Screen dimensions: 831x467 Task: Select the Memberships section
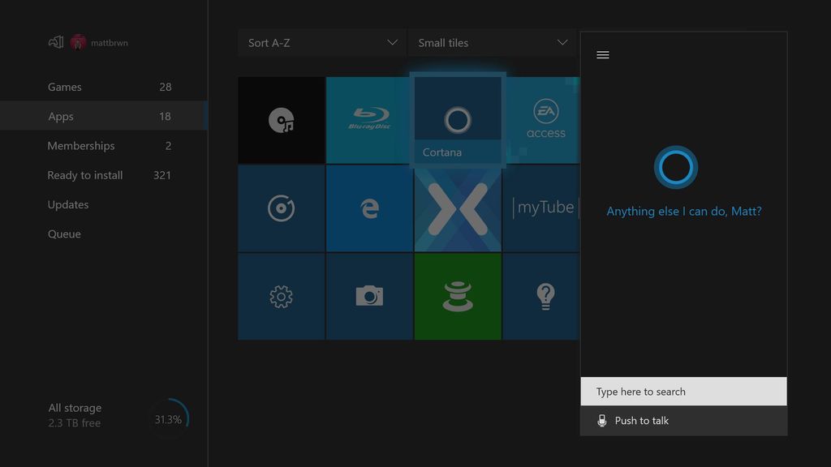(81, 146)
